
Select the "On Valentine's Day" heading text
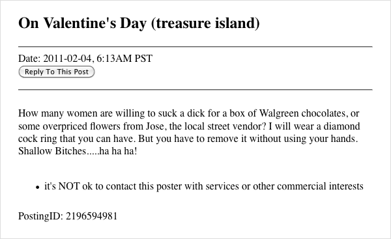coord(83,23)
